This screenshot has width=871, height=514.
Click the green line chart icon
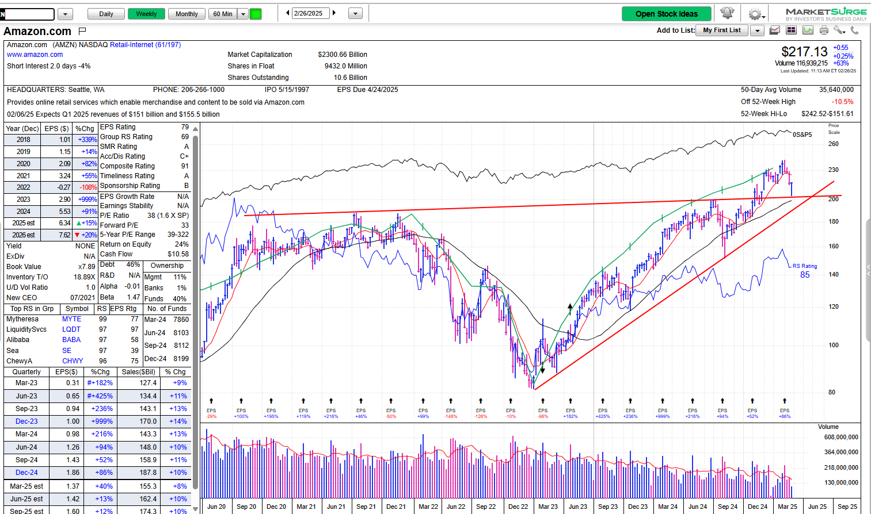coord(808,30)
